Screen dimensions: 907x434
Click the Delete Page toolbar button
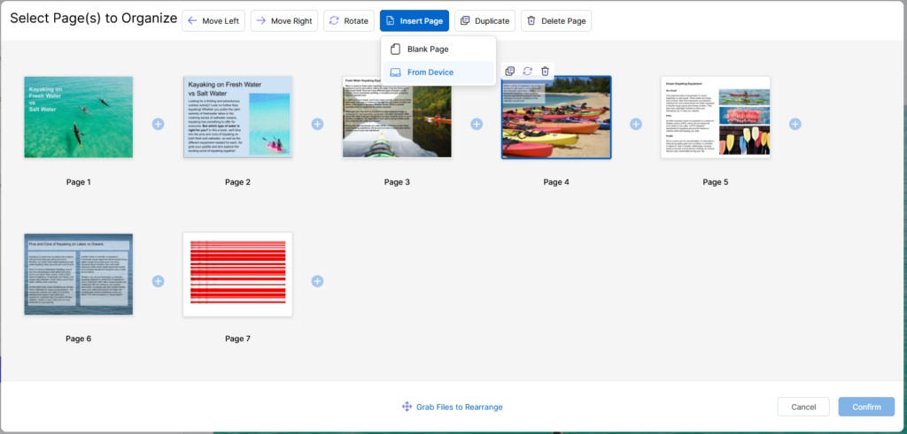556,21
